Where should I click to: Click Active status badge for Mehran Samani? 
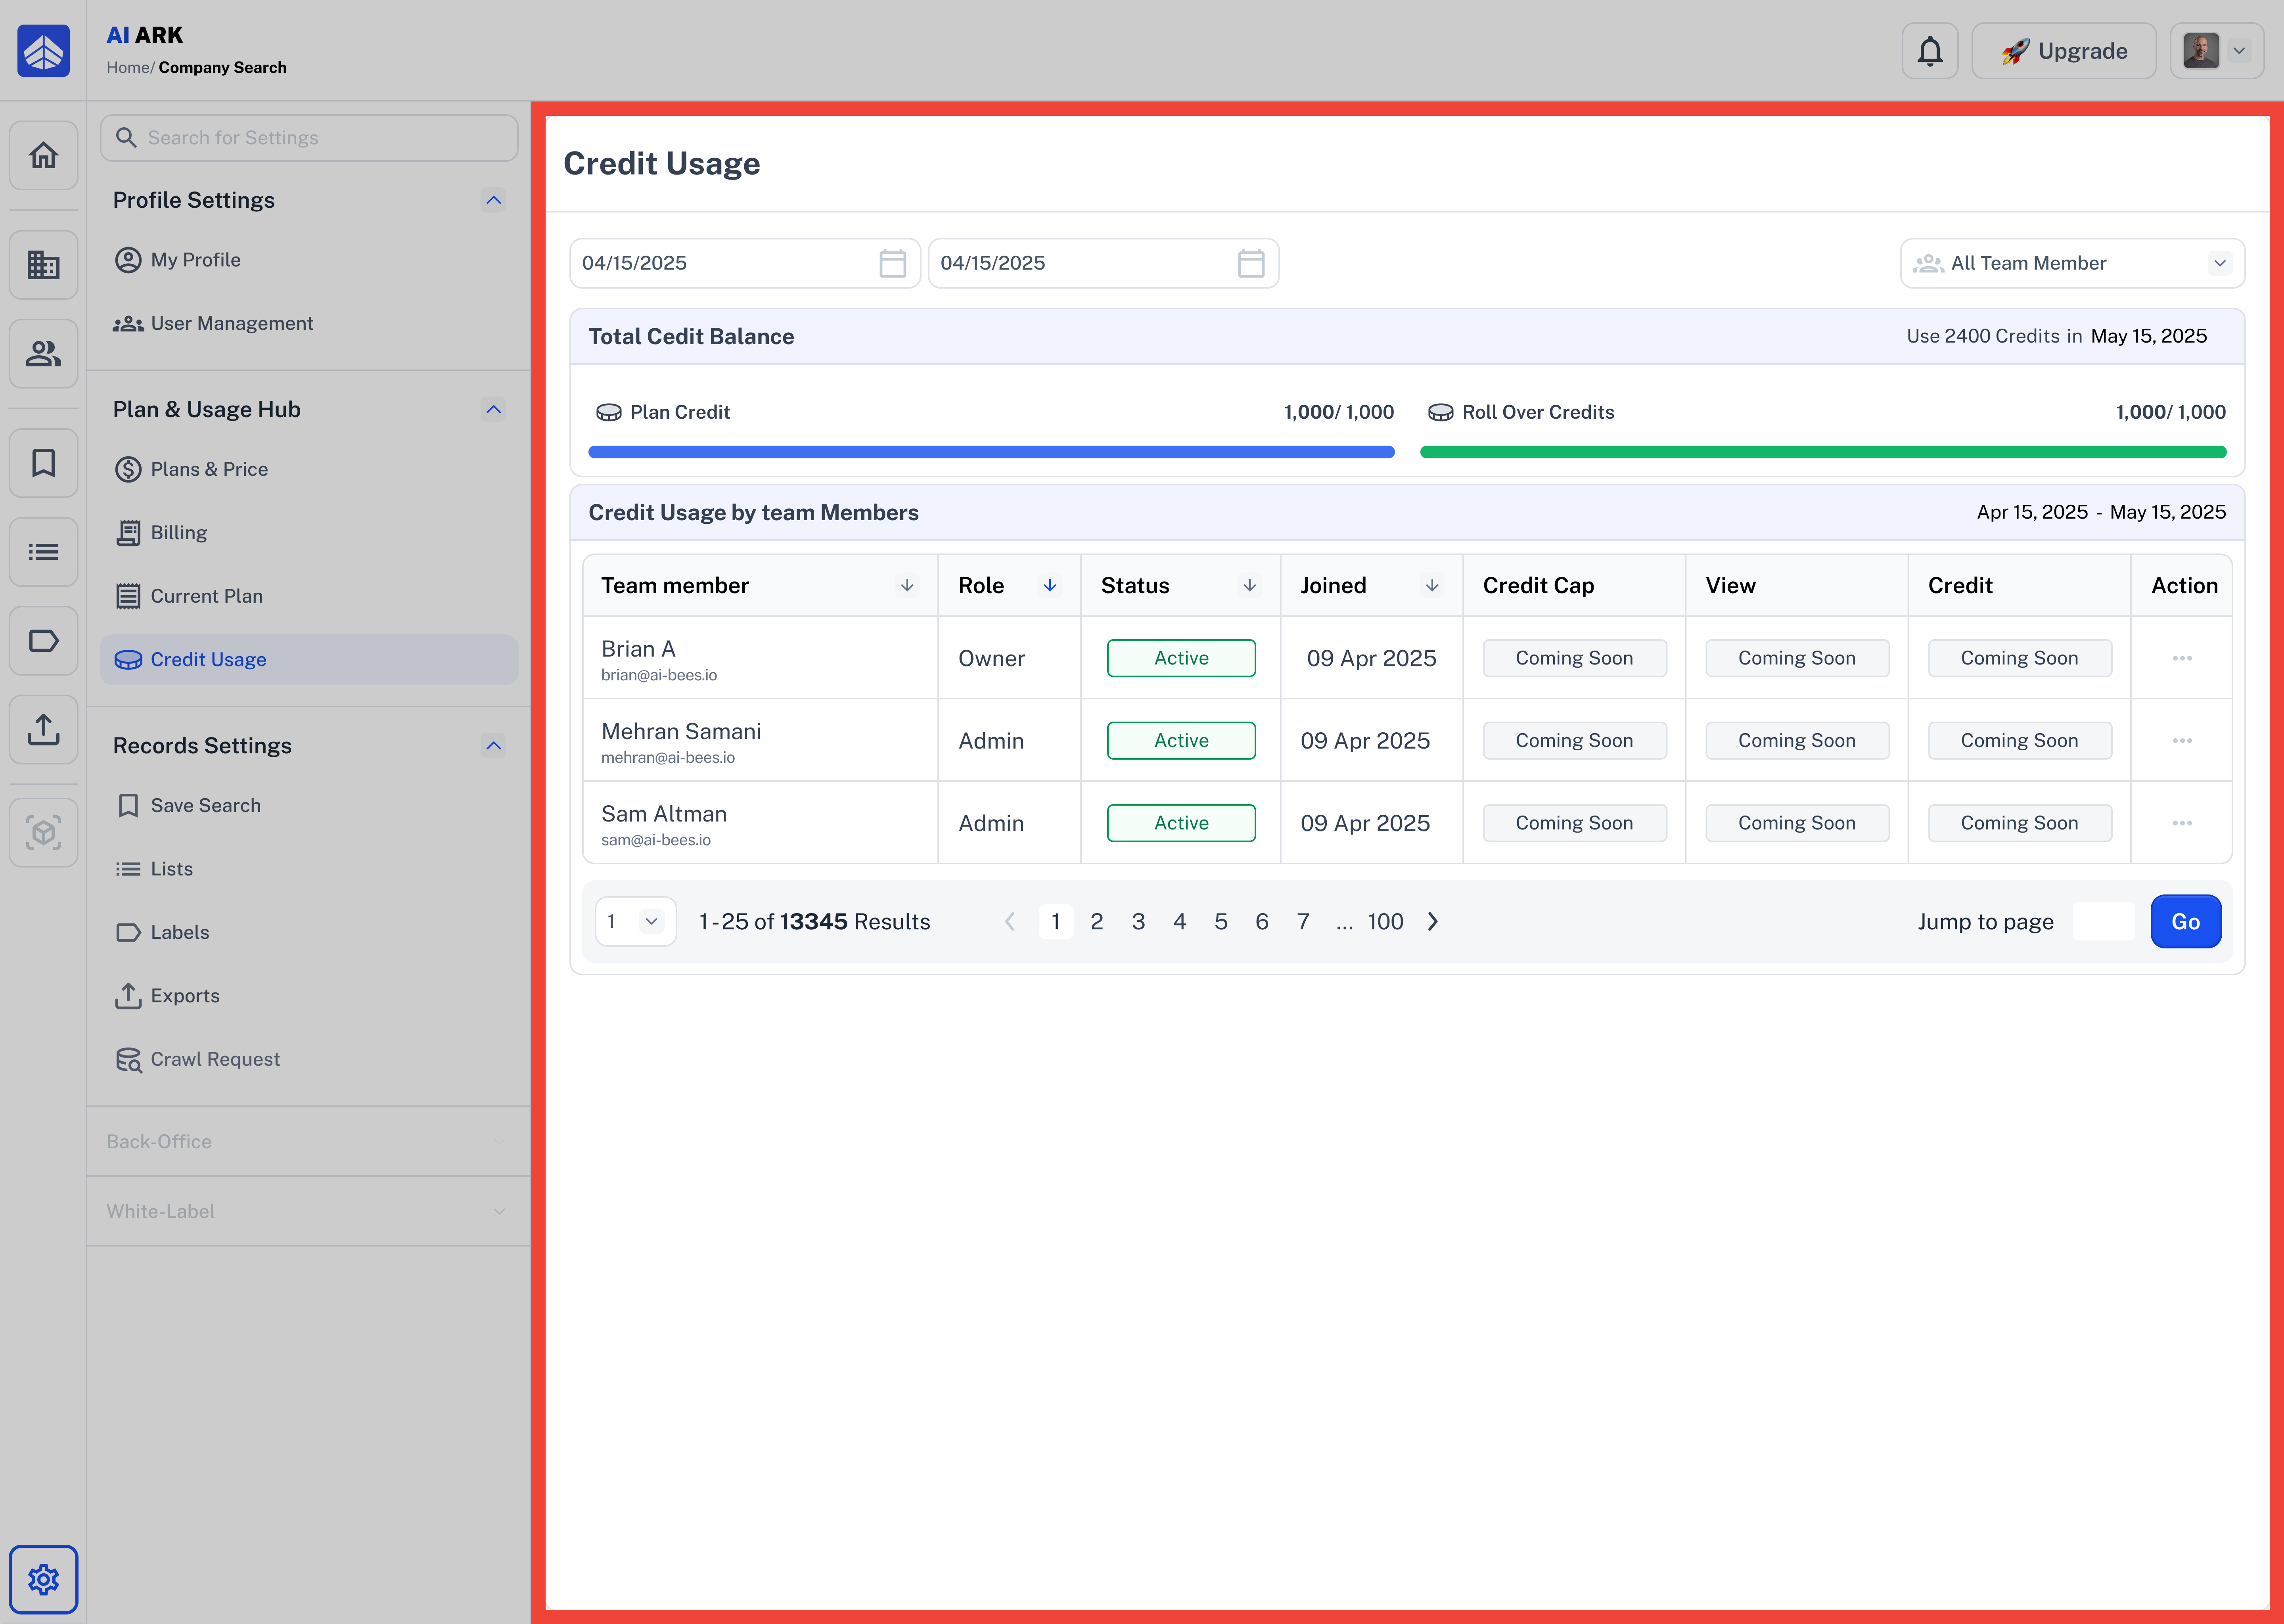click(1181, 741)
